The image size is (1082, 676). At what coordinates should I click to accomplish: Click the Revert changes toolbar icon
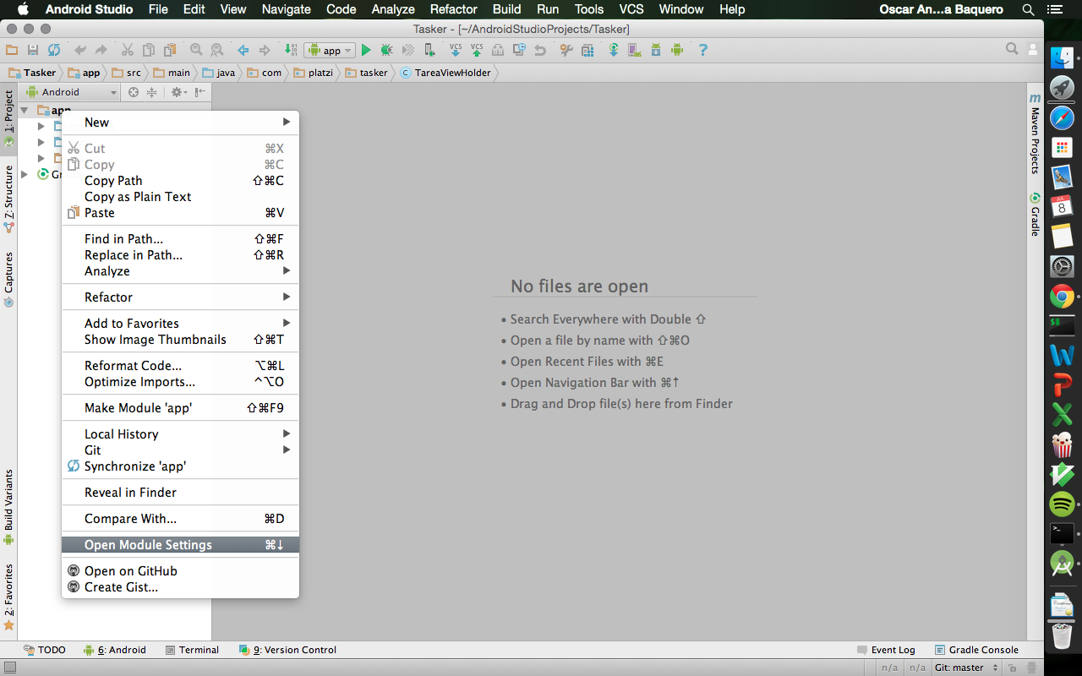540,50
